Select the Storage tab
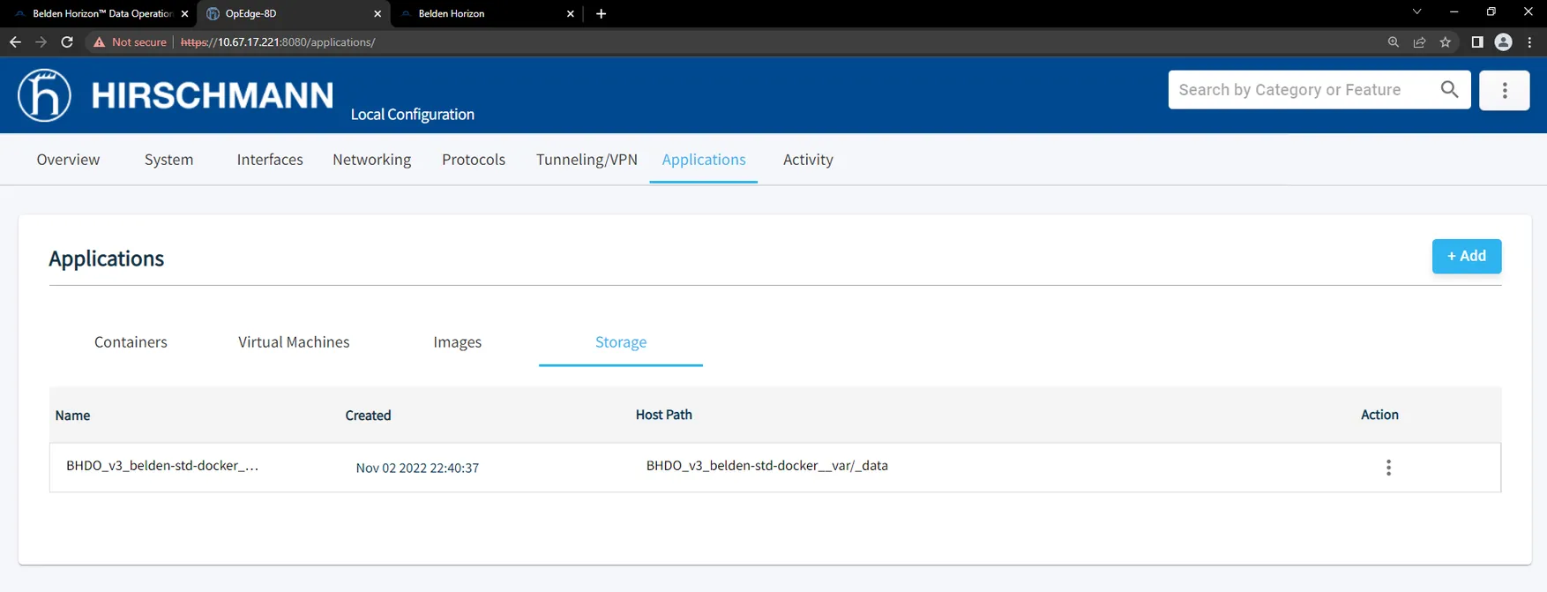The image size is (1547, 592). pyautogui.click(x=621, y=342)
